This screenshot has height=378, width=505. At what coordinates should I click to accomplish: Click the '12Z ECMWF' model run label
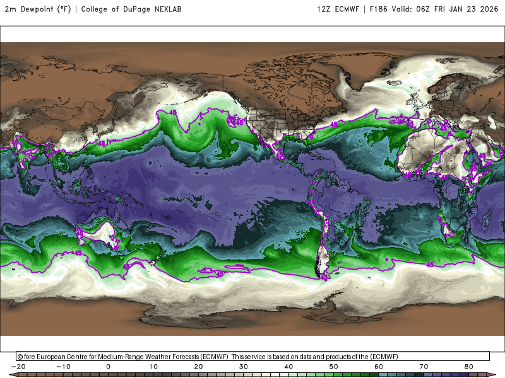coord(338,9)
